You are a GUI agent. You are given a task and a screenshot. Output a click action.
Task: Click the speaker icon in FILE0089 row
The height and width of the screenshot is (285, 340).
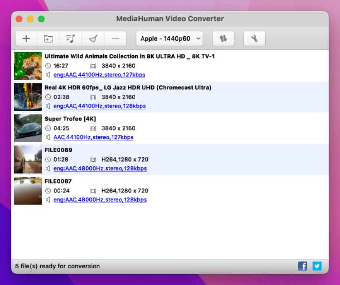[x=48, y=169]
